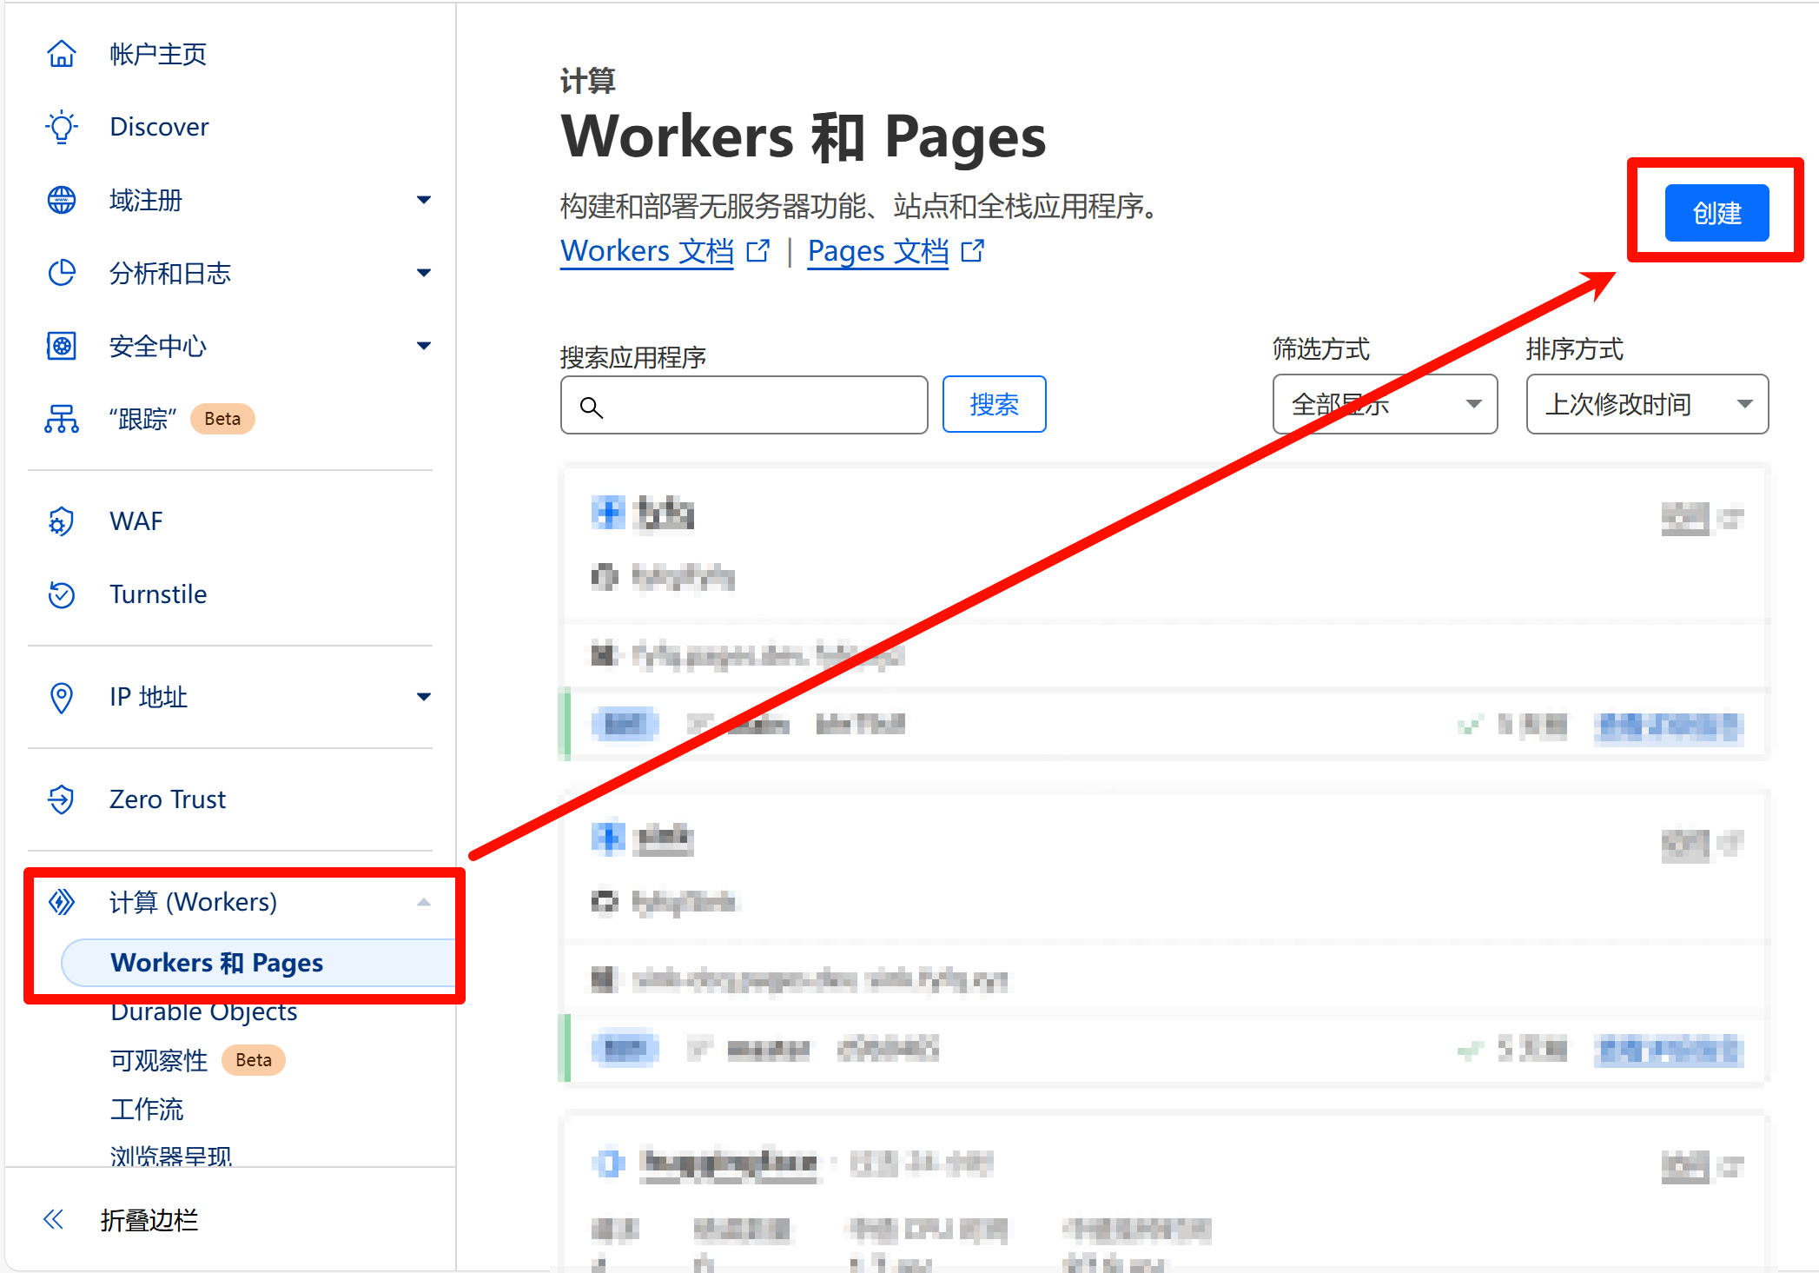Click the WAF shield icon
The width and height of the screenshot is (1819, 1273).
click(61, 521)
